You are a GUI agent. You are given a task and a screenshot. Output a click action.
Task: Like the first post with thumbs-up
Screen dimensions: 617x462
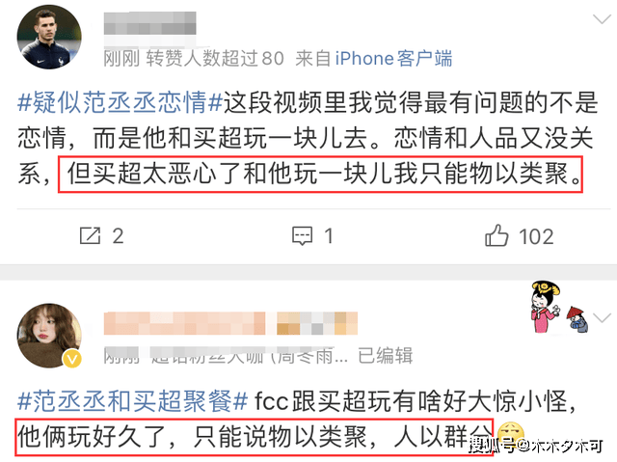(496, 235)
